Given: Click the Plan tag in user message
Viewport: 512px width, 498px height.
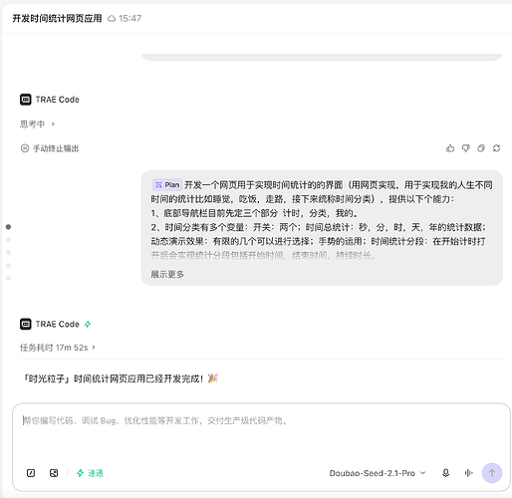Looking at the screenshot, I should pyautogui.click(x=167, y=184).
